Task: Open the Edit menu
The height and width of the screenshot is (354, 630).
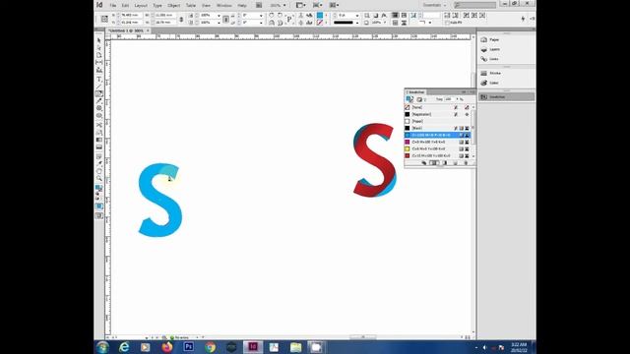Action: pos(125,6)
